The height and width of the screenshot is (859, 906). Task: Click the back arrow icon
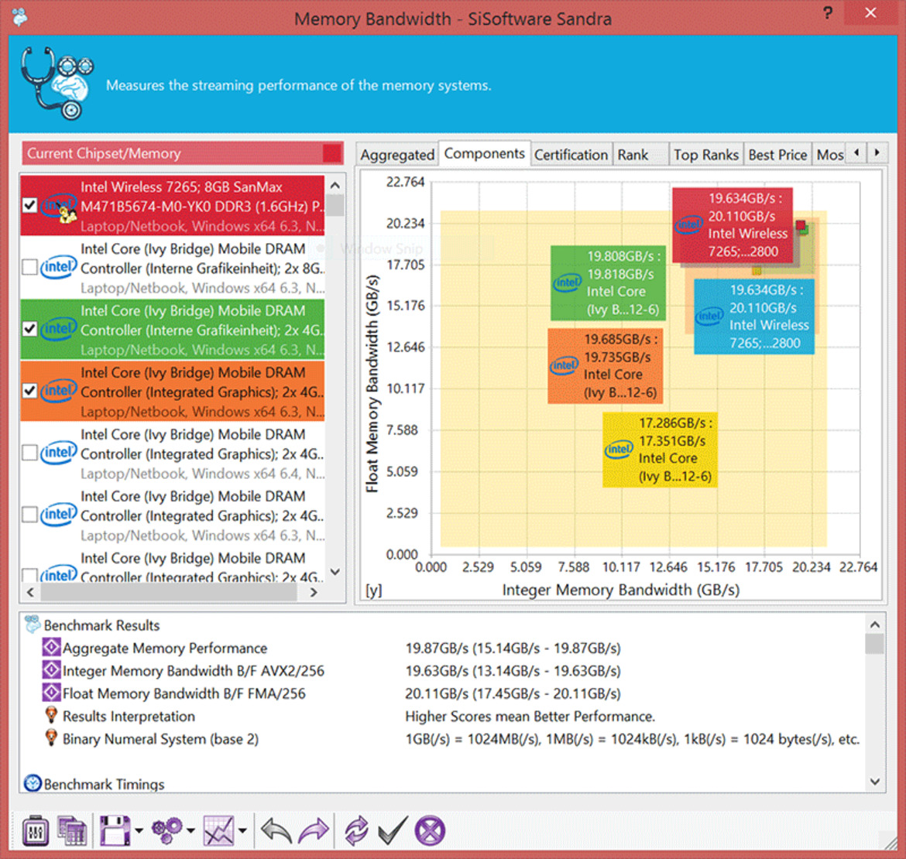(276, 831)
